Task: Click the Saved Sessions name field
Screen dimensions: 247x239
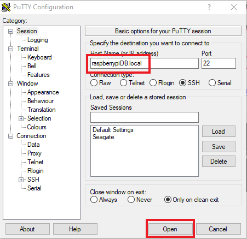Action: click(145, 117)
